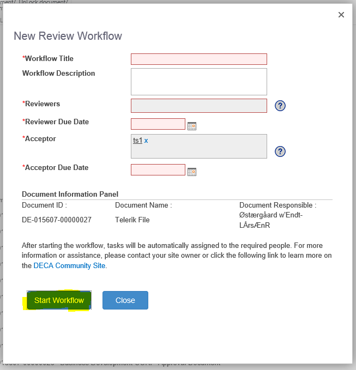Click the help icon beside Acceptor field
Image resolution: width=356 pixels, height=370 pixels.
tap(280, 151)
